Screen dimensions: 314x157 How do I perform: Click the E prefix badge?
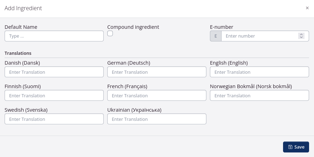[216, 36]
